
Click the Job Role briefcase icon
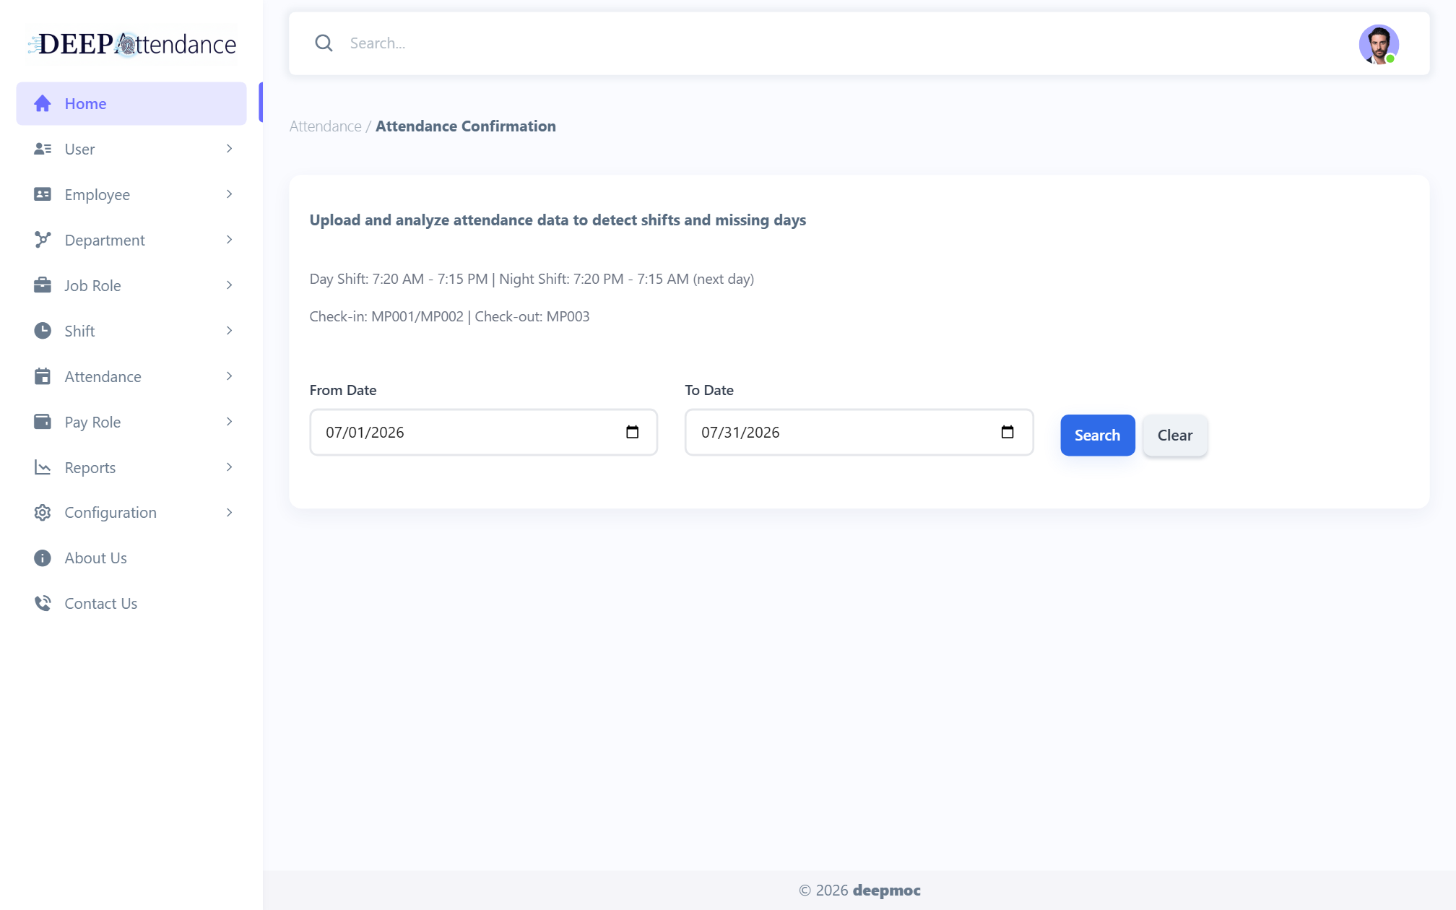tap(43, 285)
